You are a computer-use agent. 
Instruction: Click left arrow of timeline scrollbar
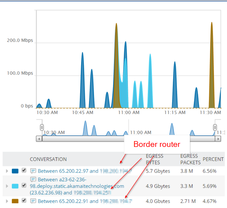[39, 139]
